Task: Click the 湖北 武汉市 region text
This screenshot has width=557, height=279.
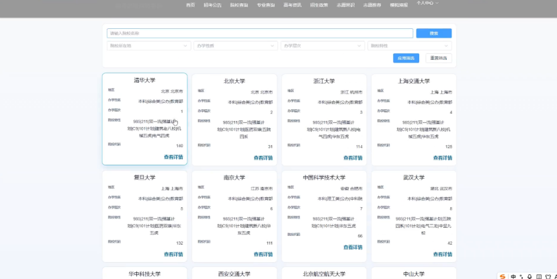Action: (441, 188)
